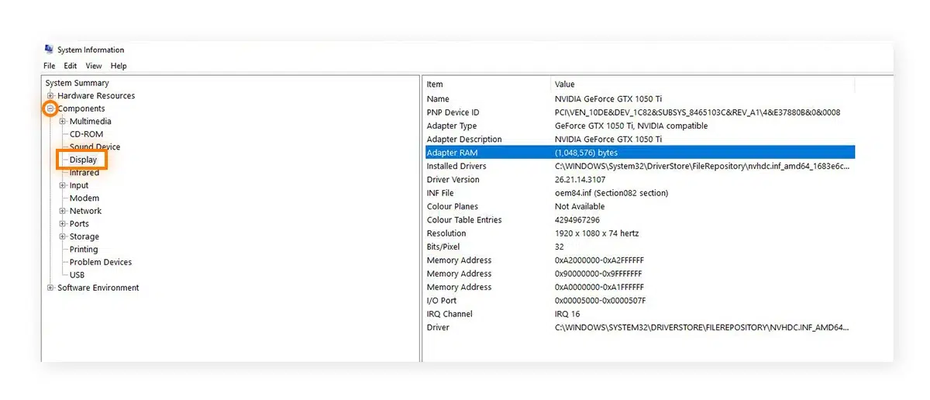Select the Printing tree item

pos(84,250)
